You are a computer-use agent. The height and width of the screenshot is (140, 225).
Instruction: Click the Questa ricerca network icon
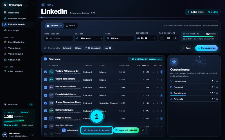tap(174, 62)
